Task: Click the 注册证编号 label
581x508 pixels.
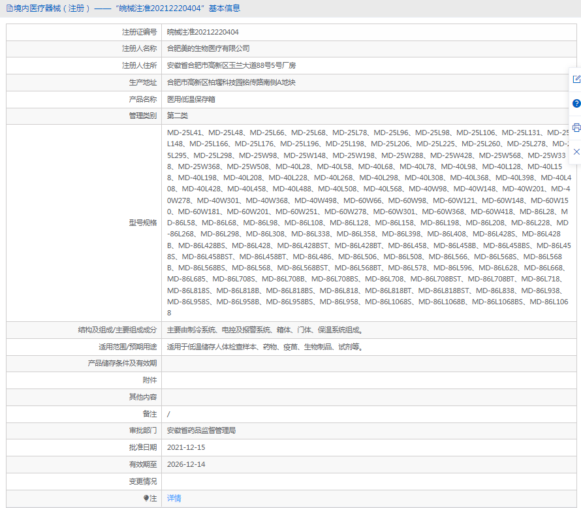Action: [x=139, y=32]
